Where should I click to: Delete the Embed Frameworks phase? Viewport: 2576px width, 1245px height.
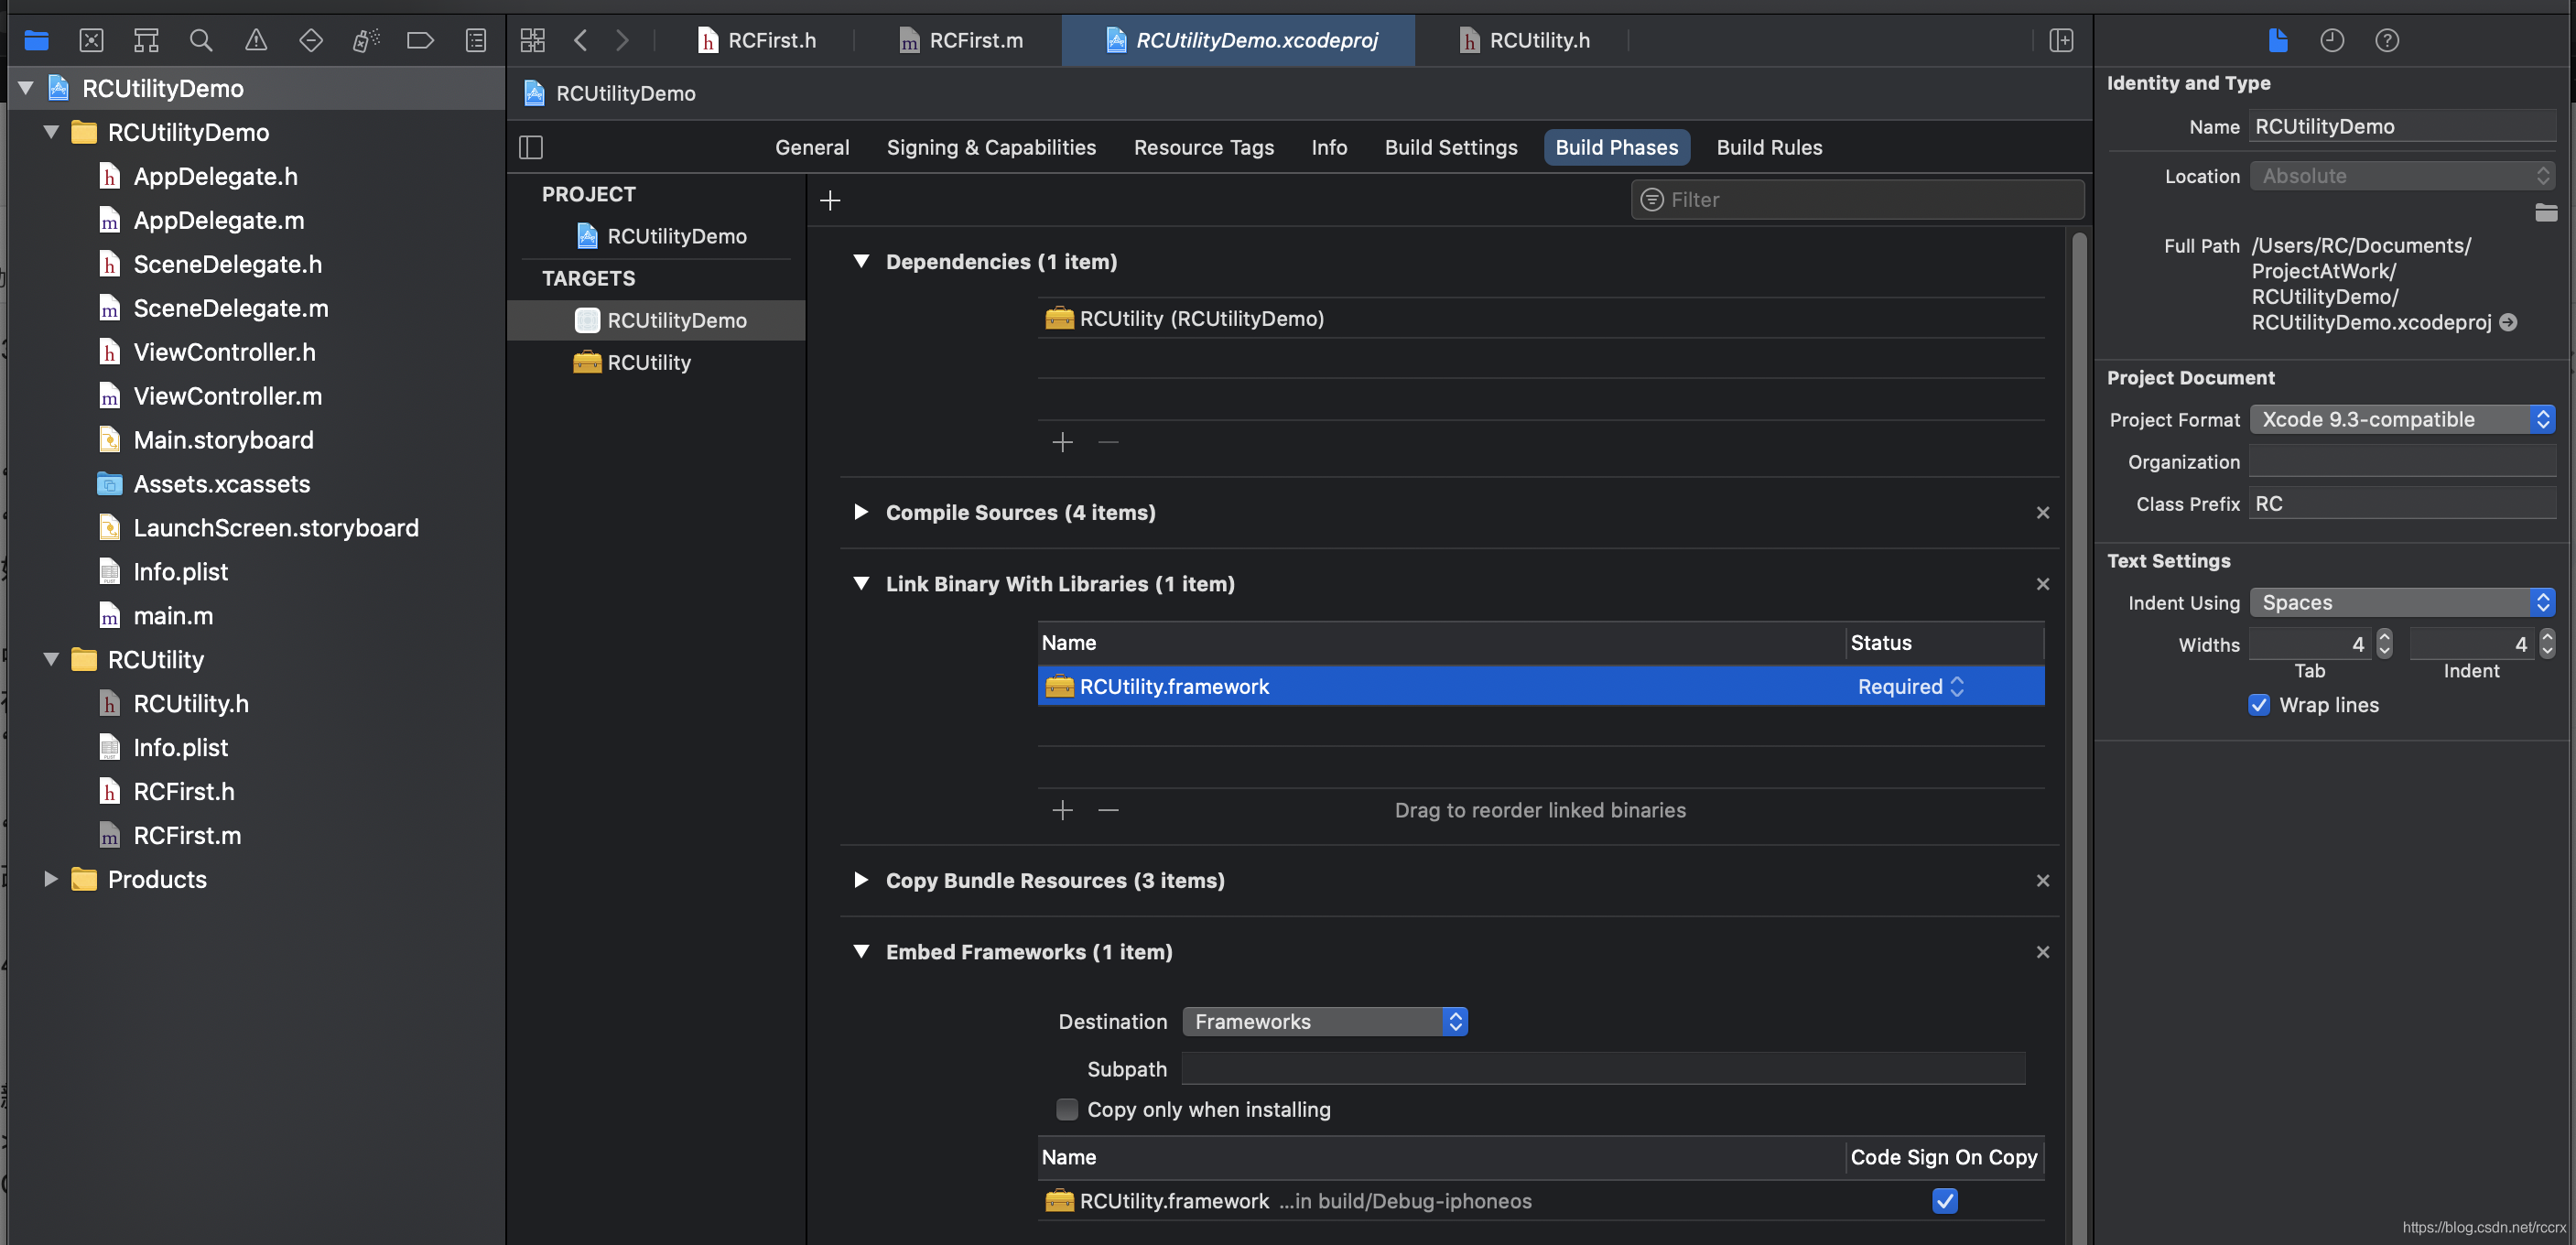pos(2043,952)
